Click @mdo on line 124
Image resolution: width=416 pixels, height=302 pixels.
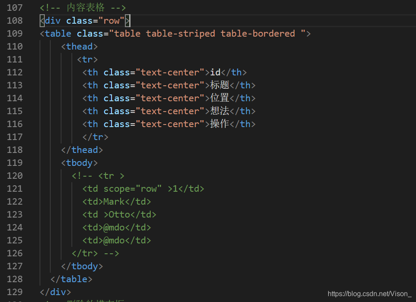pos(114,227)
